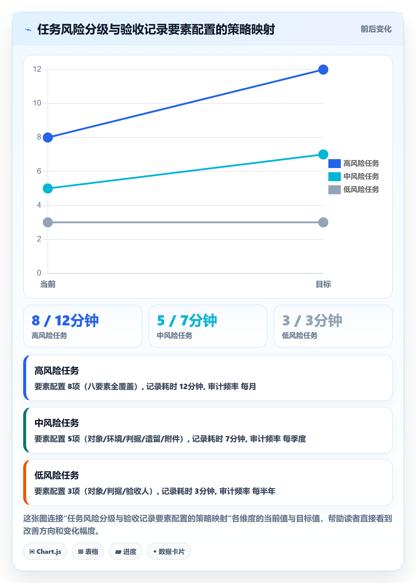Click the description paragraph starting 这张图连接

click(x=208, y=525)
